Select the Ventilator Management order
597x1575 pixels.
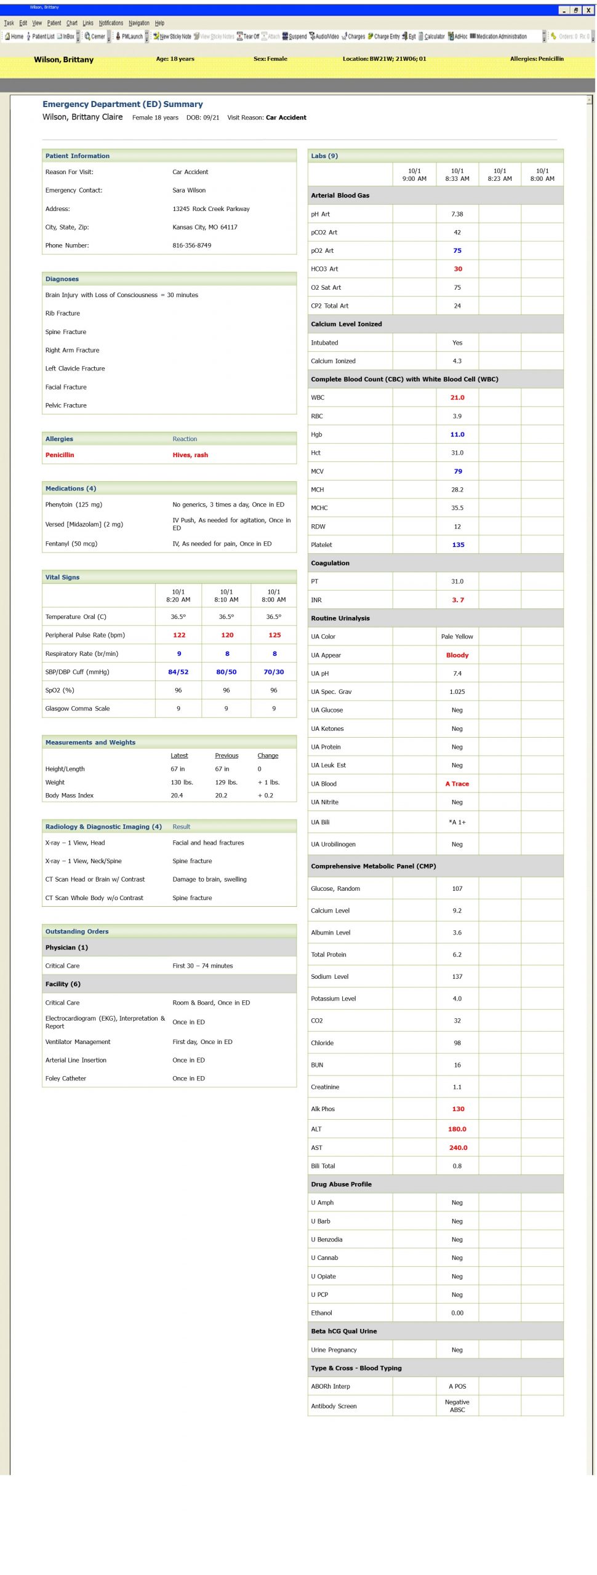click(x=169, y=1042)
